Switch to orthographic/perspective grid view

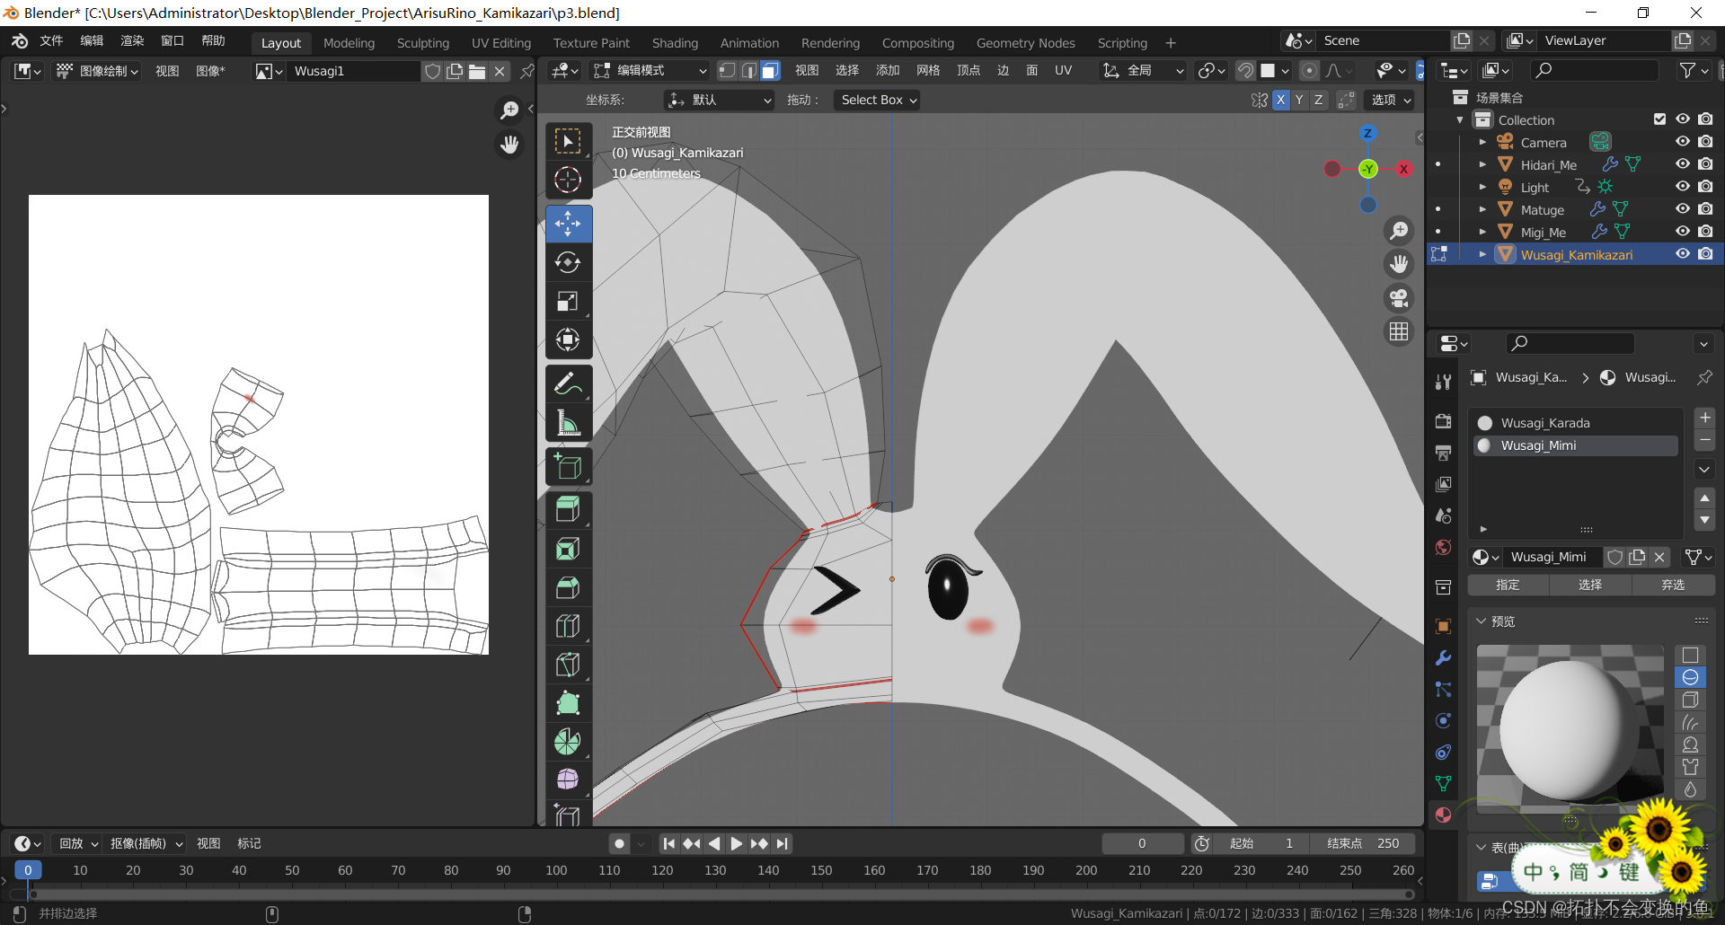click(x=1399, y=332)
